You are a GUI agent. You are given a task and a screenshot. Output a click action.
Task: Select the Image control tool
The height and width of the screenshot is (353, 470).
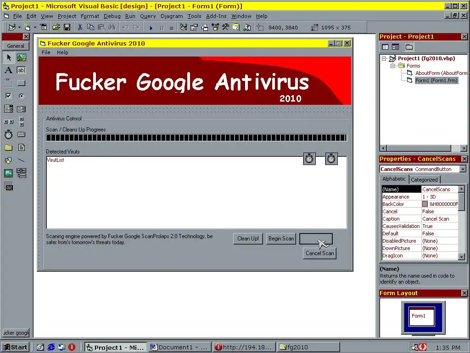8,173
